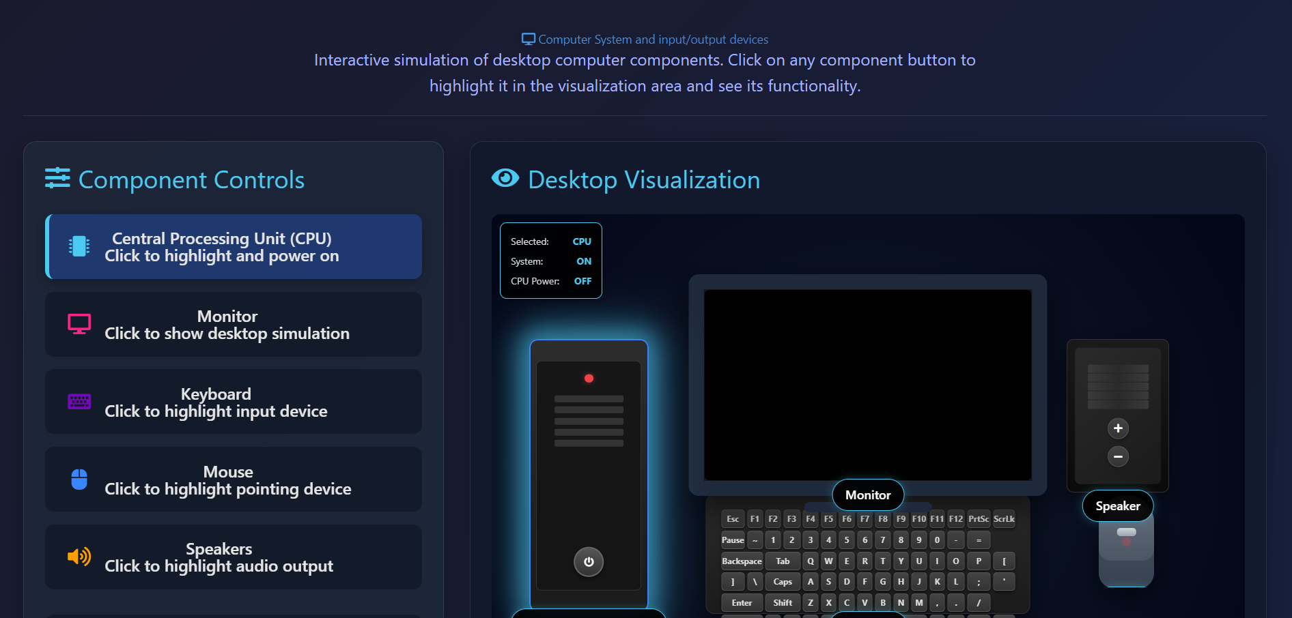Click the F1 key on the virtual keyboard
Viewport: 1292px width, 618px height.
click(x=755, y=519)
